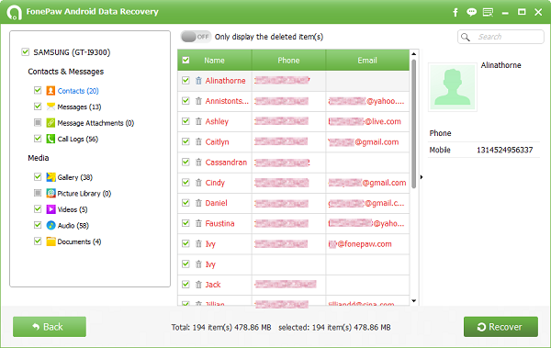Click the contact list scroll up arrow

[413, 54]
